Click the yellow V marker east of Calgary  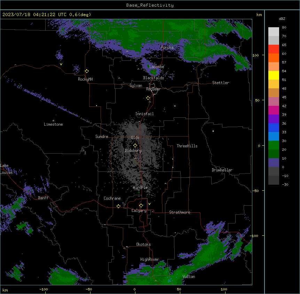[x=149, y=204]
